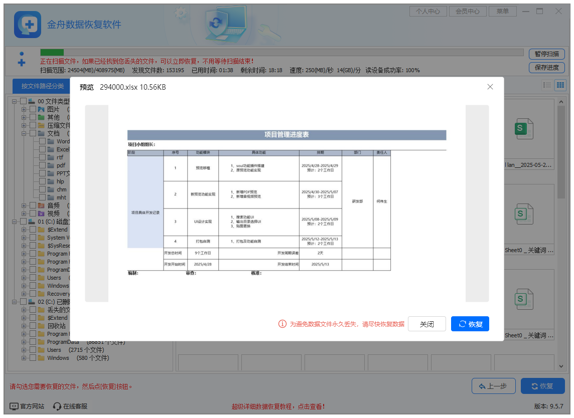This screenshot has height=418, width=574.
Task: Check the 00 文件类型 checkbox
Action: tap(24, 101)
